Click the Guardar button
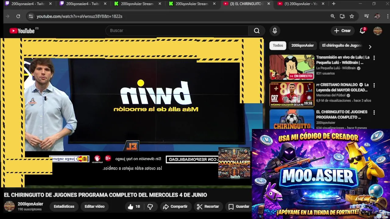 tap(239, 207)
